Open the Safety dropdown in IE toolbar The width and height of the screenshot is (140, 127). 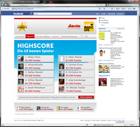[124, 9]
